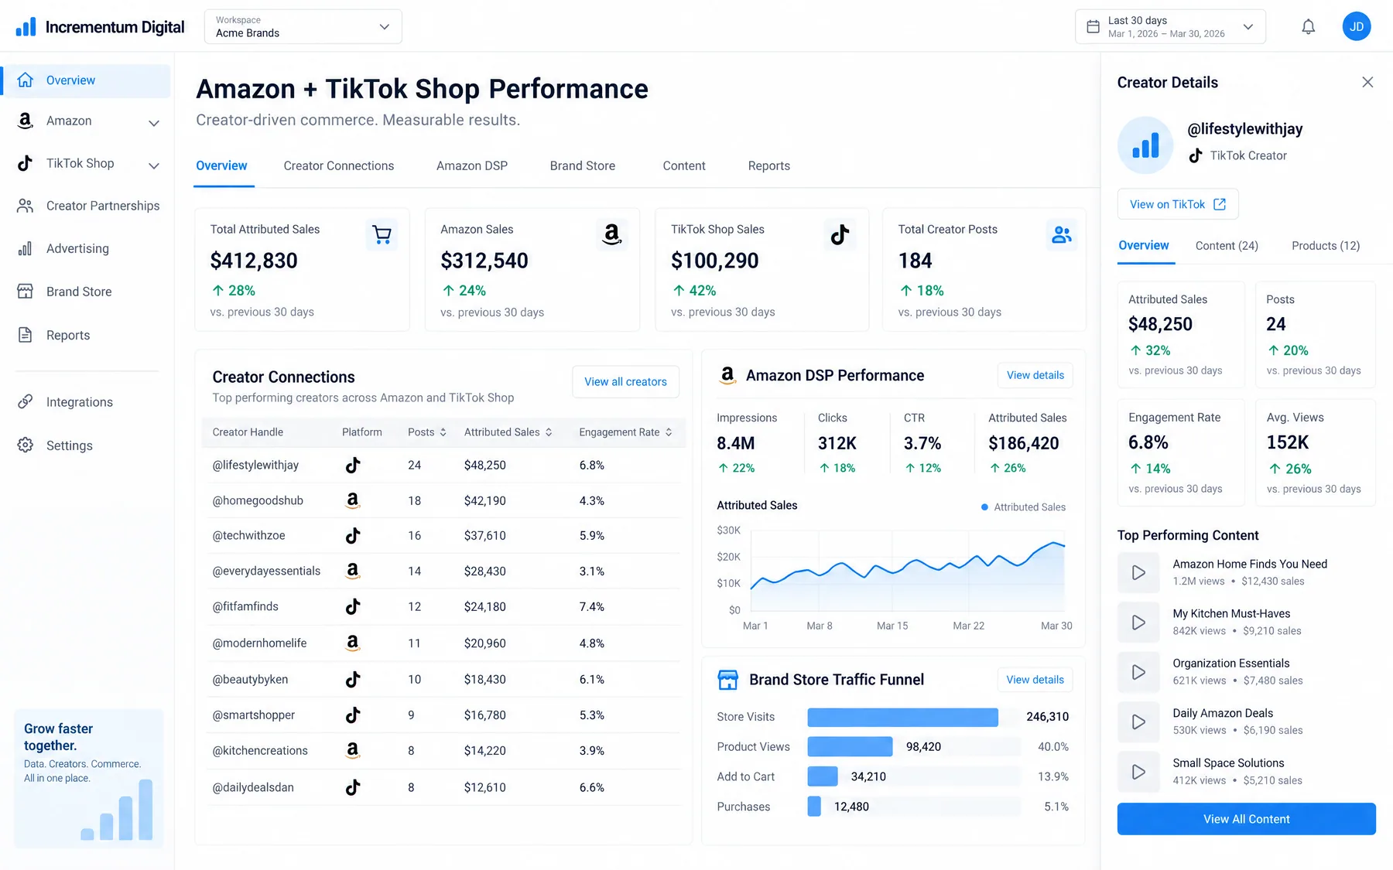This screenshot has height=870, width=1393.
Task: Click the Product Views funnel bar
Action: pyautogui.click(x=850, y=747)
